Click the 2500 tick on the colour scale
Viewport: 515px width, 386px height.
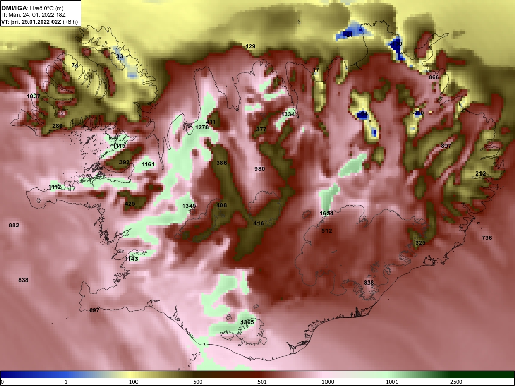coord(456,382)
